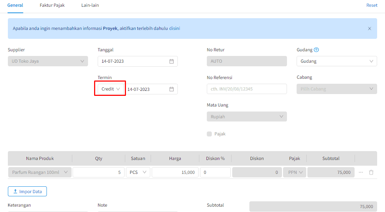Delete the Parfum Ruangan product row

pos(371,172)
